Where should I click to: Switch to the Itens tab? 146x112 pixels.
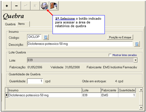[x=23, y=24]
